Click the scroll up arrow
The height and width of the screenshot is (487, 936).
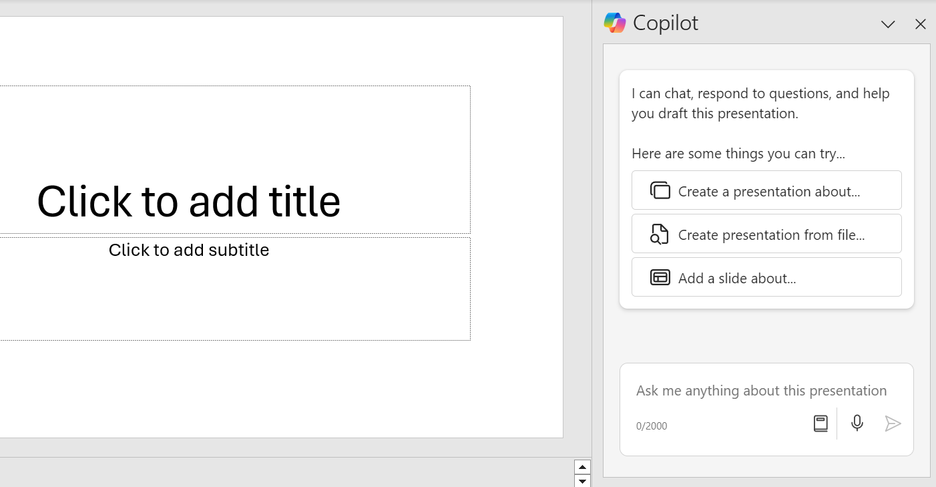tap(581, 466)
